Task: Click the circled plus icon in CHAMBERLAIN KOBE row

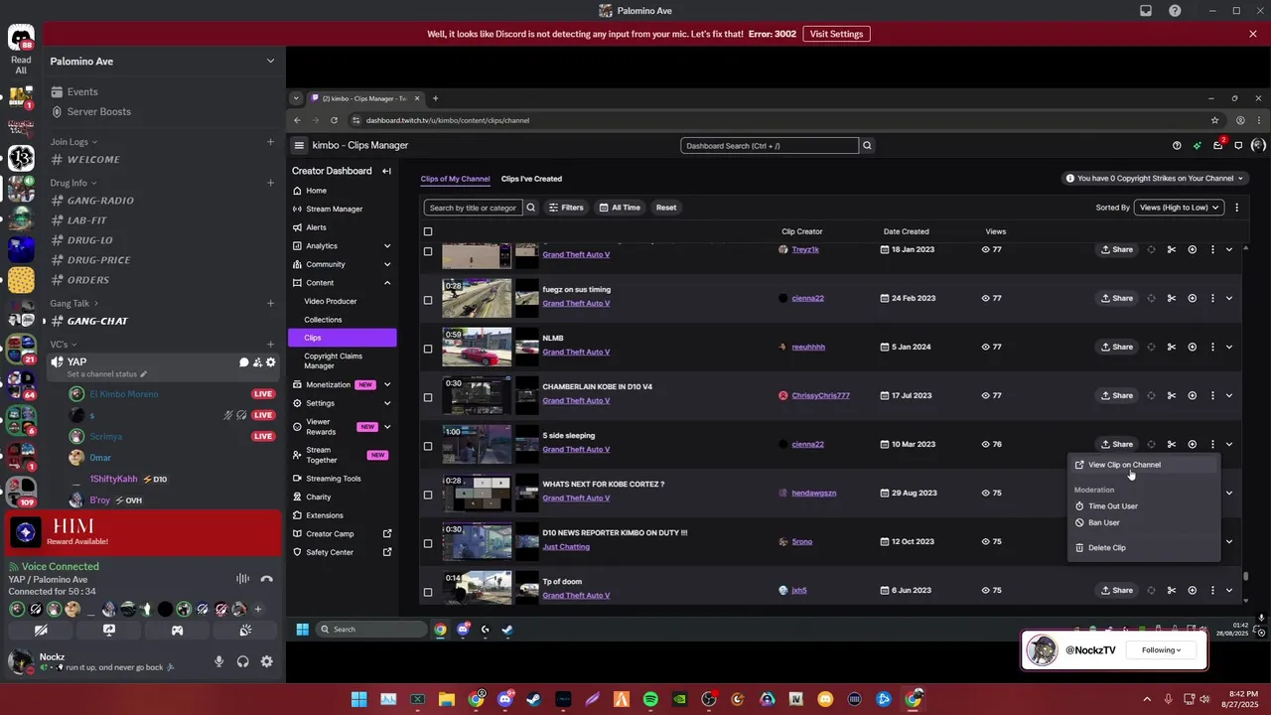Action: pos(1193,395)
